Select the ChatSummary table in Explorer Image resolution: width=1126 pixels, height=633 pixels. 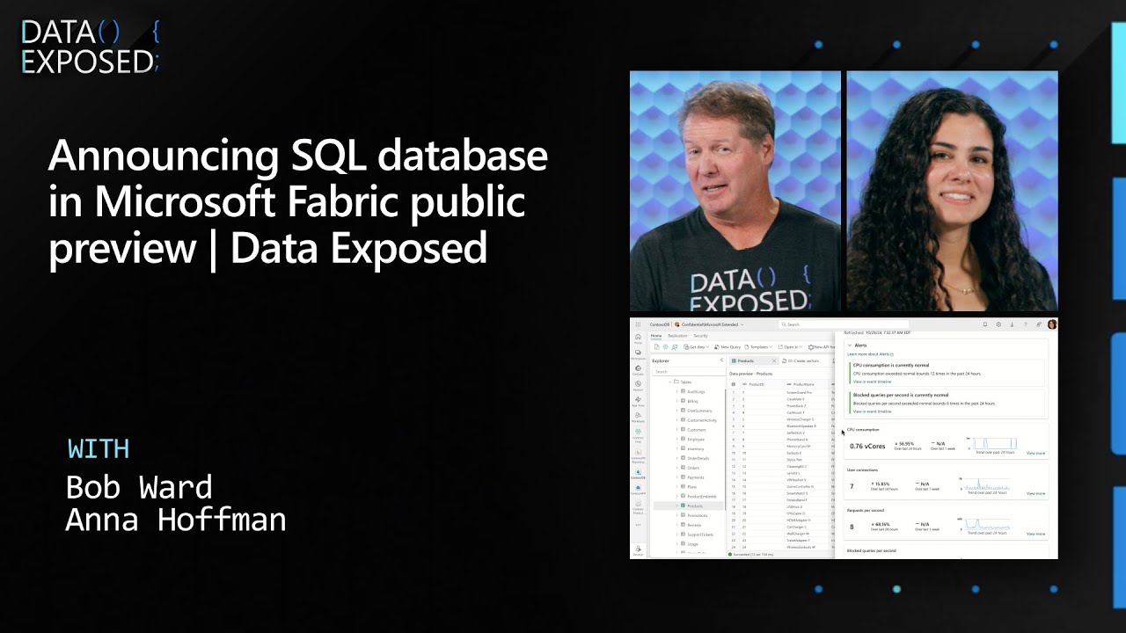[699, 411]
